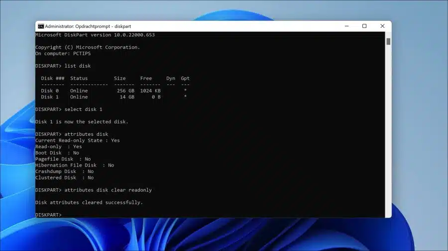Click the 'Disk 1' row label

tap(50, 97)
